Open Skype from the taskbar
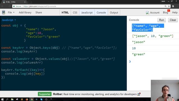This screenshot has height=101, width=179. pos(41,99)
